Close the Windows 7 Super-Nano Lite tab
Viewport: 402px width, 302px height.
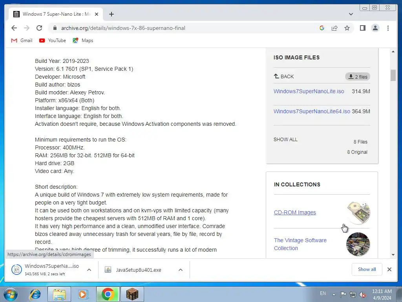97,14
